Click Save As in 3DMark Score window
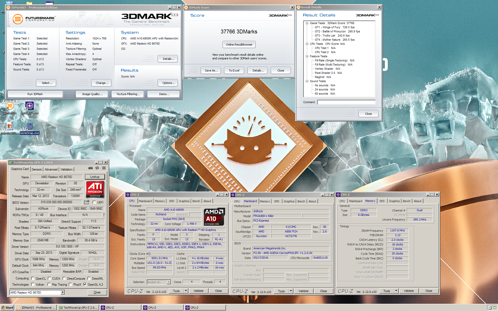 coord(211,70)
